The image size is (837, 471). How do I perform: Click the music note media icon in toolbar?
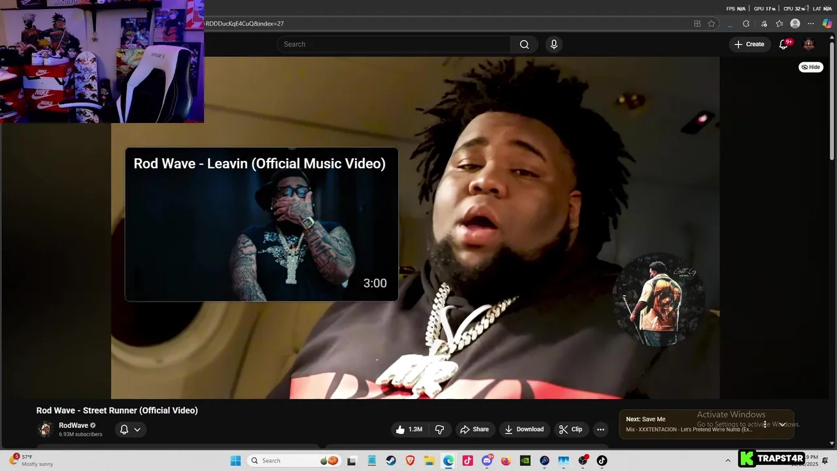pyautogui.click(x=764, y=24)
